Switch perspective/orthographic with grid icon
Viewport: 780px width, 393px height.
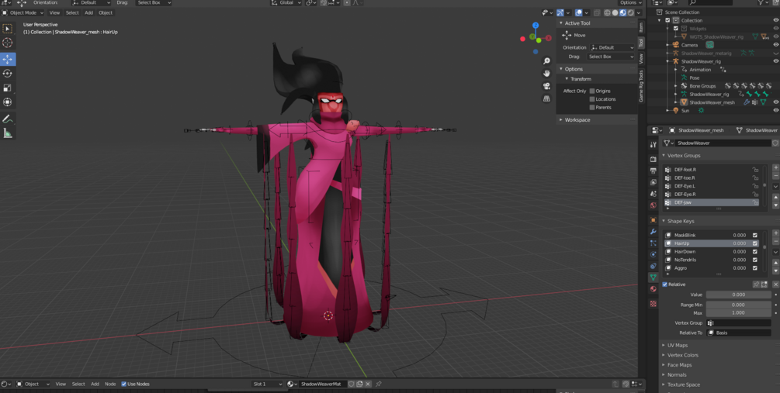coord(546,98)
